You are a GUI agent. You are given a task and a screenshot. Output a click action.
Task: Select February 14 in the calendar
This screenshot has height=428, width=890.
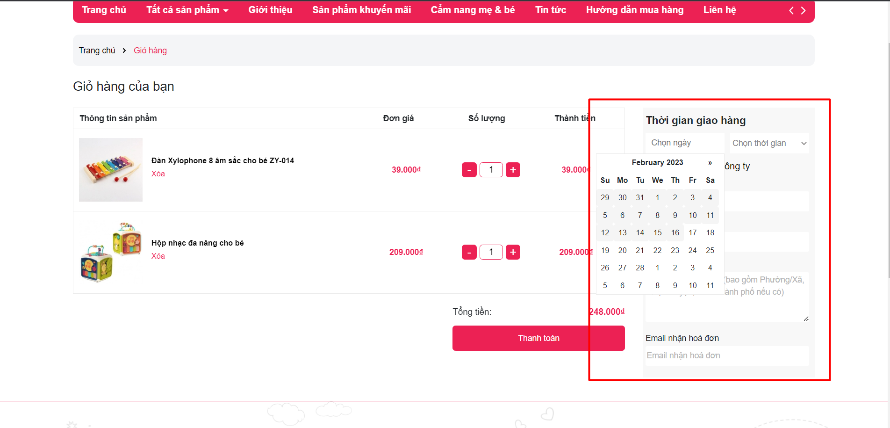pyautogui.click(x=640, y=232)
